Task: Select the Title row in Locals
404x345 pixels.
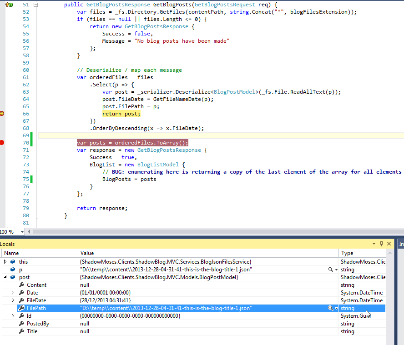Action: click(193, 331)
